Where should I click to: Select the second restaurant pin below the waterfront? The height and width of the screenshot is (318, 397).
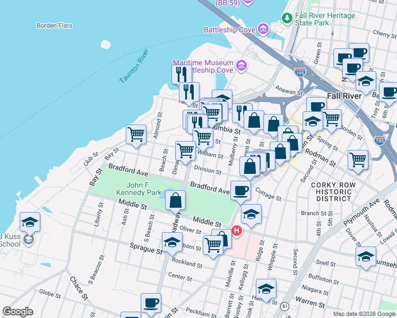pos(189,93)
